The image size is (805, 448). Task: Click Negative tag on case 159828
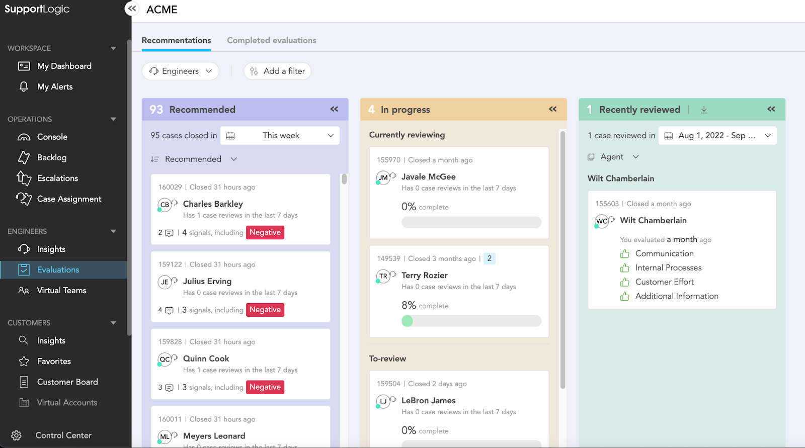[265, 387]
